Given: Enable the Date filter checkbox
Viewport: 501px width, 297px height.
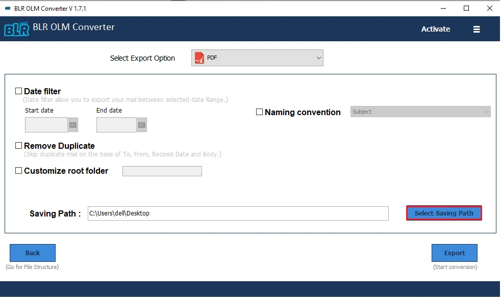Looking at the screenshot, I should point(19,91).
